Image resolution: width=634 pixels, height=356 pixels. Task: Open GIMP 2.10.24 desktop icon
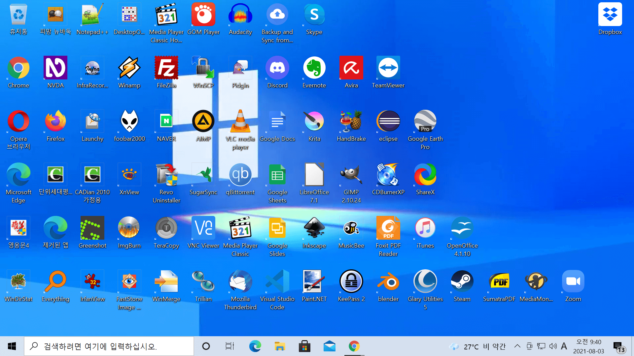tap(351, 183)
